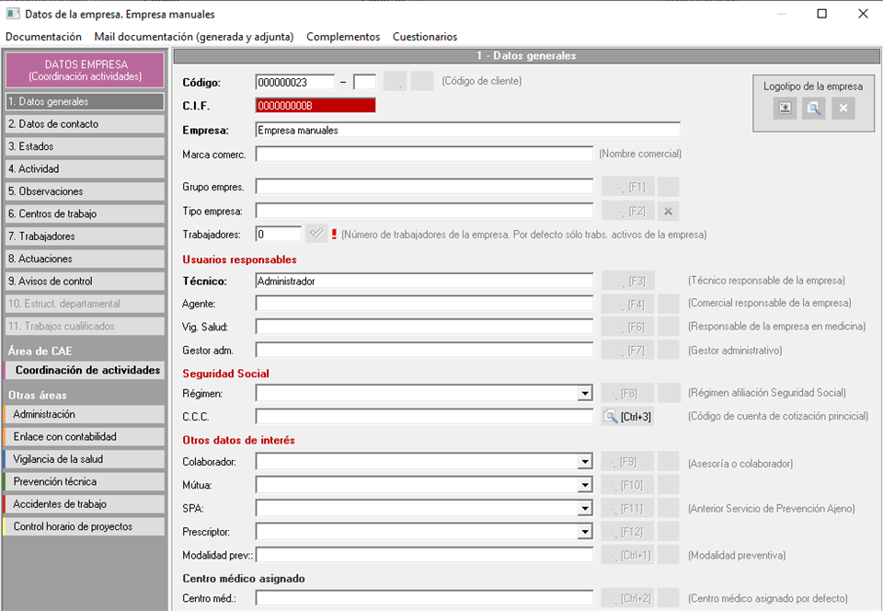The height and width of the screenshot is (611, 883).
Task: Open the Documentación menu
Action: pyautogui.click(x=43, y=37)
